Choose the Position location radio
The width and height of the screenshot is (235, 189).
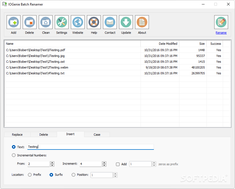[73, 175]
